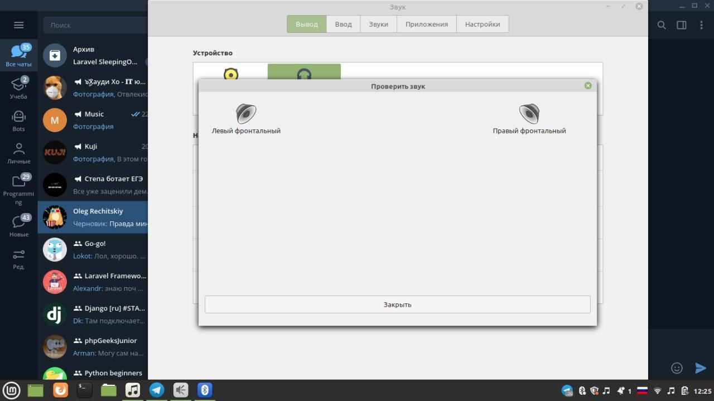Open the Все чаты folder in Telegram
Viewport: 714px width, 401px height.
pos(18,56)
